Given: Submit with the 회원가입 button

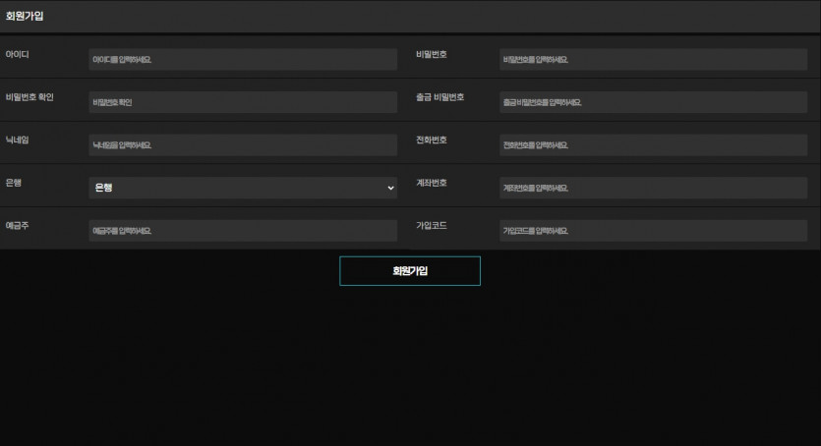Looking at the screenshot, I should (410, 271).
